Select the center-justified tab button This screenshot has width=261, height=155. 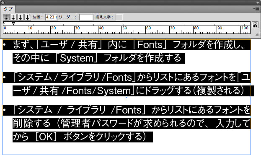coord(13,17)
